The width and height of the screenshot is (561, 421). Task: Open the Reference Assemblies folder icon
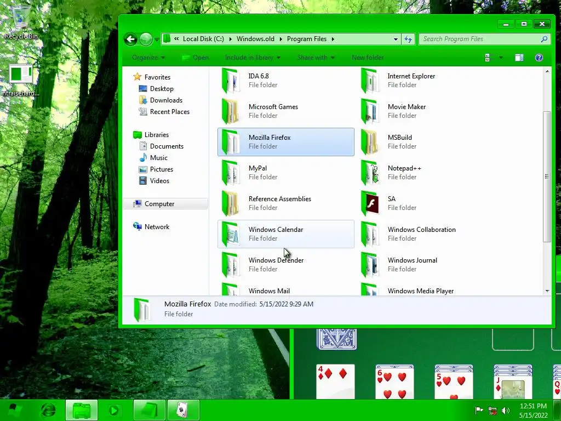[x=231, y=204]
